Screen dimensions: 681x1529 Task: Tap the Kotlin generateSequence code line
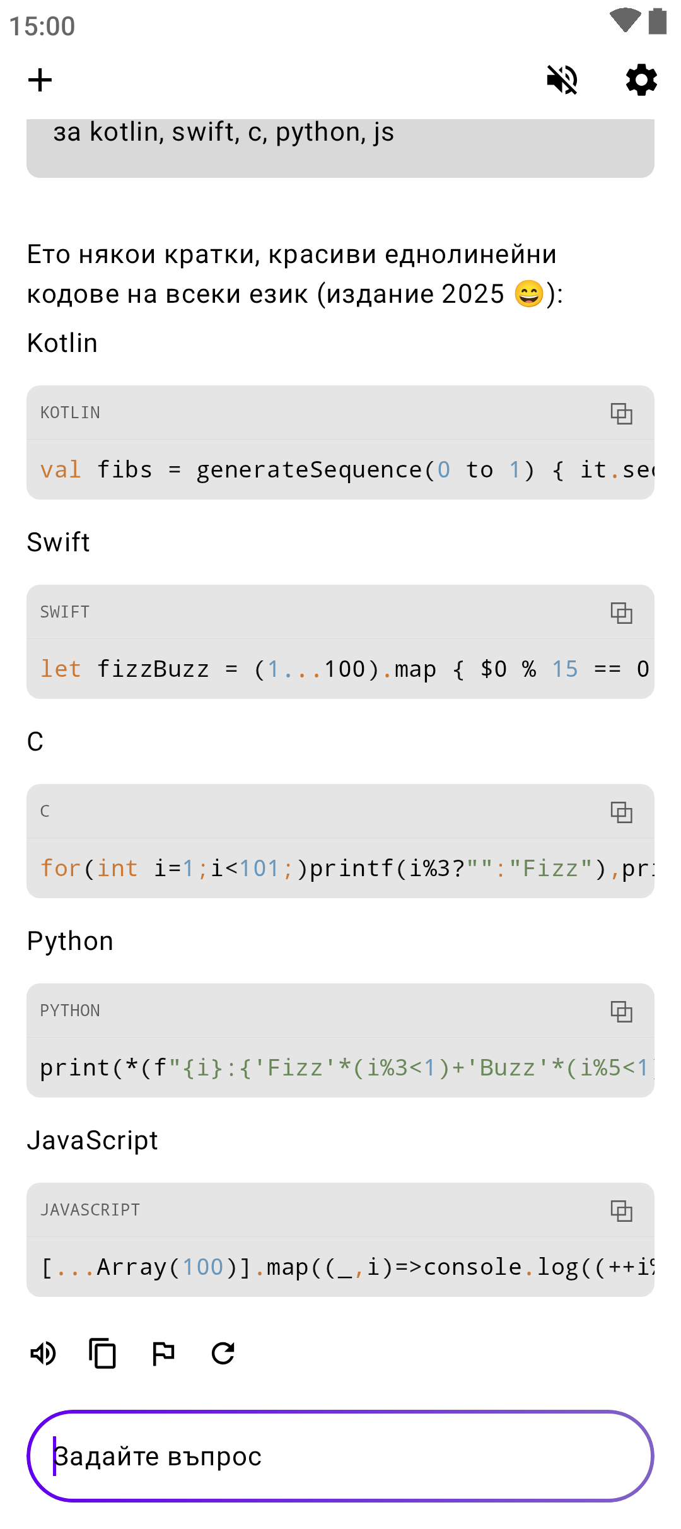pos(340,470)
